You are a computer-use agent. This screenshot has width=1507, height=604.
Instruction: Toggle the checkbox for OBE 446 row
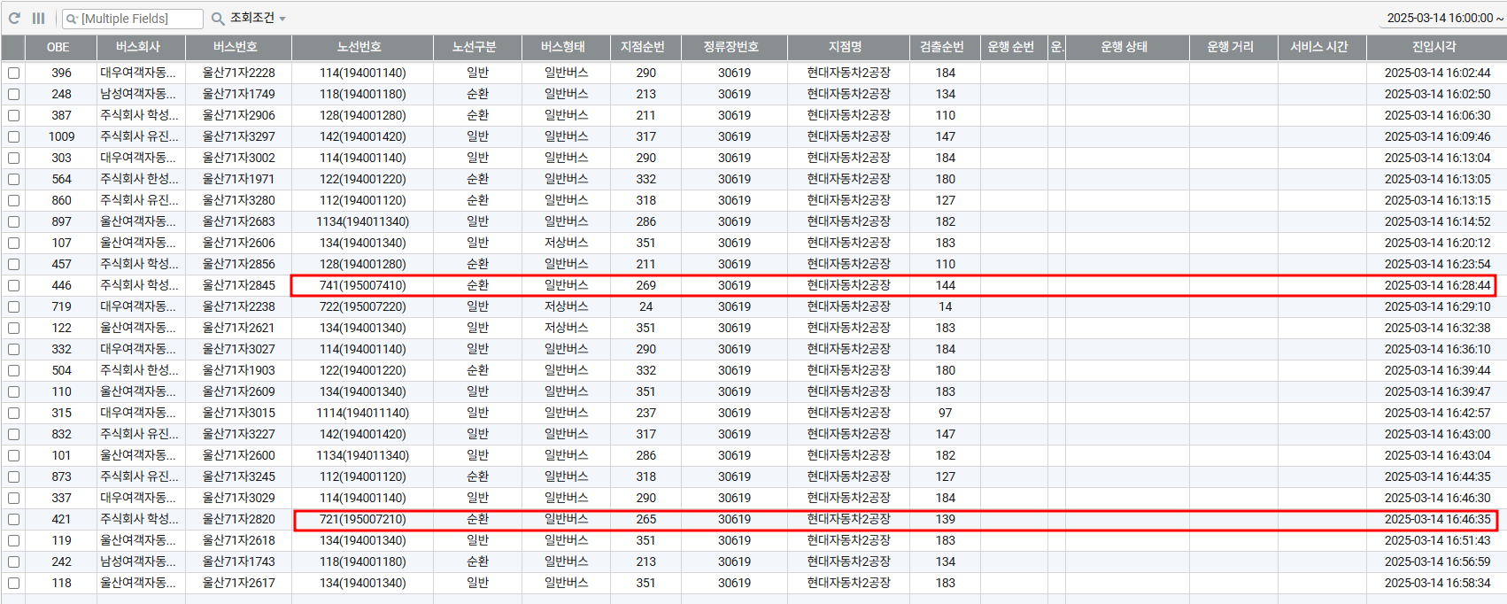point(14,285)
